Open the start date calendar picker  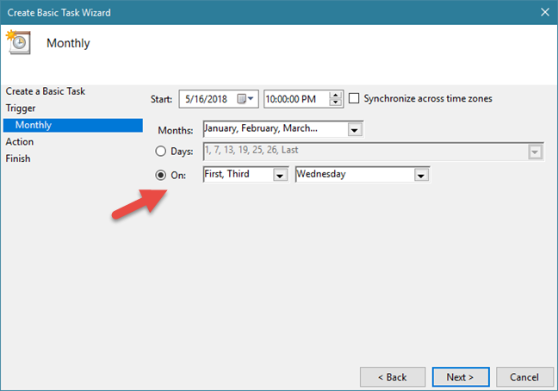coord(248,99)
